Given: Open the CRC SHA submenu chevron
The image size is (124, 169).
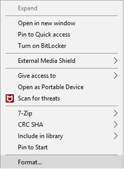Looking at the screenshot, I should click(x=115, y=125).
